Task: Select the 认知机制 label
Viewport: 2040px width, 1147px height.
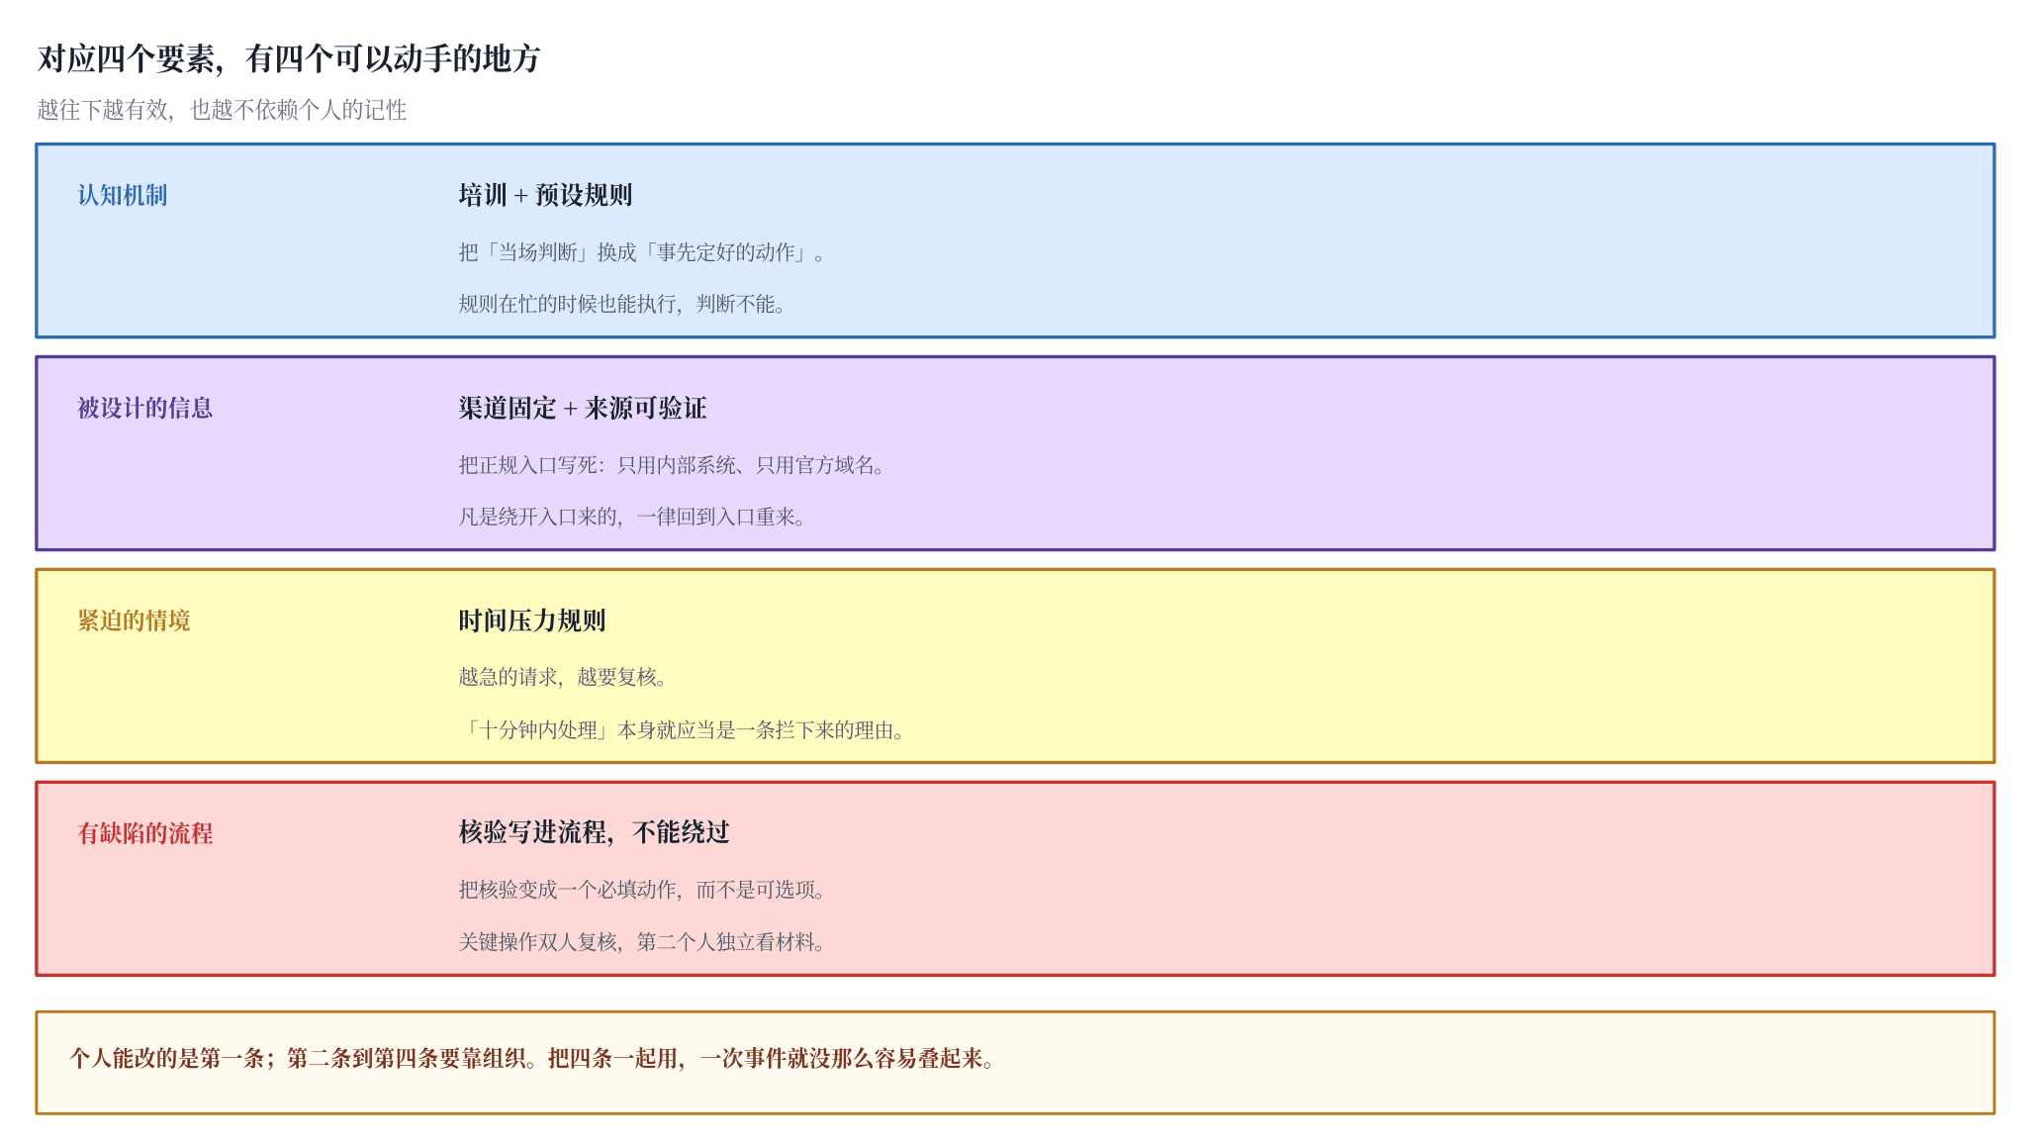Action: [x=123, y=195]
